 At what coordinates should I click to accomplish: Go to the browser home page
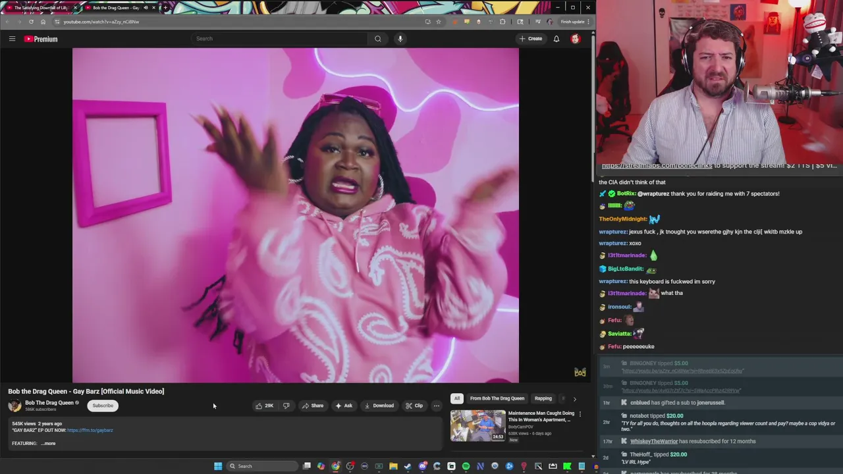point(43,22)
